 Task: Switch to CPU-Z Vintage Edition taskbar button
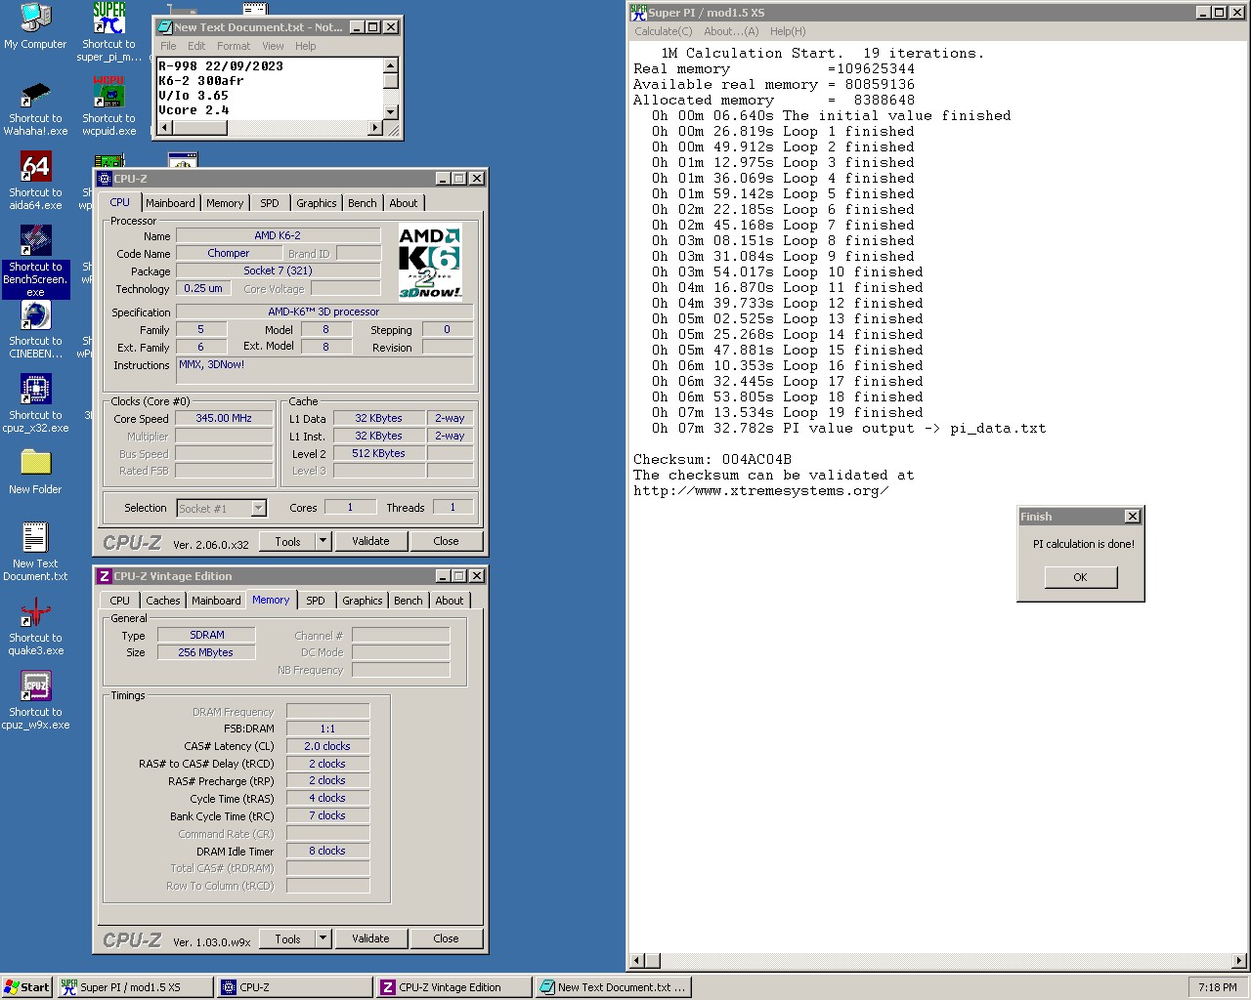tap(453, 987)
